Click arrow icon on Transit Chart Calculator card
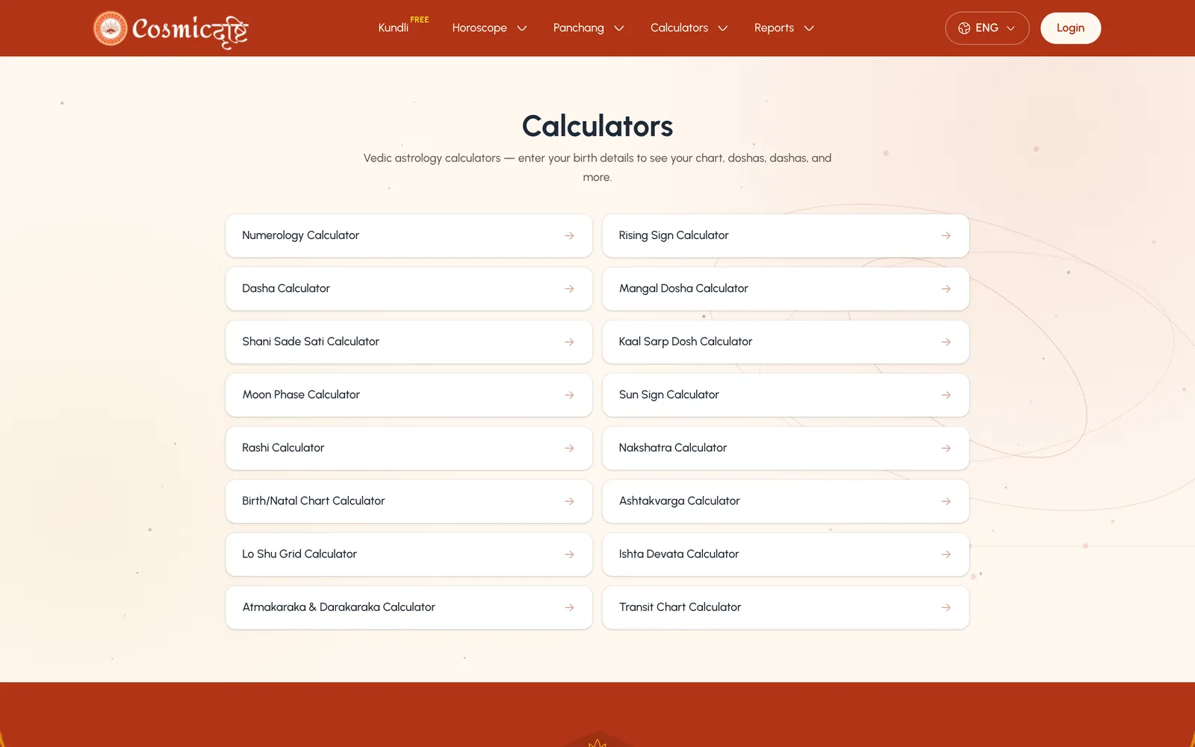 (946, 607)
